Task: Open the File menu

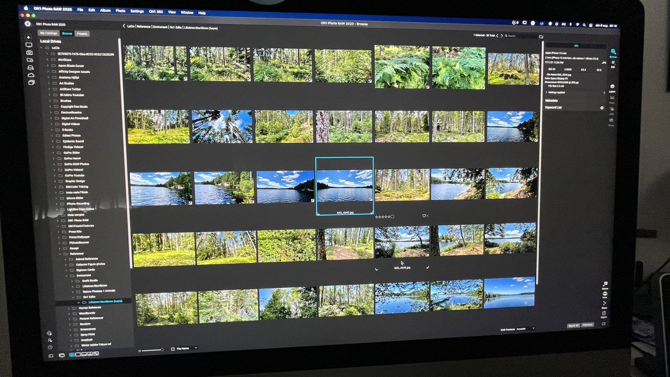Action: click(x=80, y=10)
